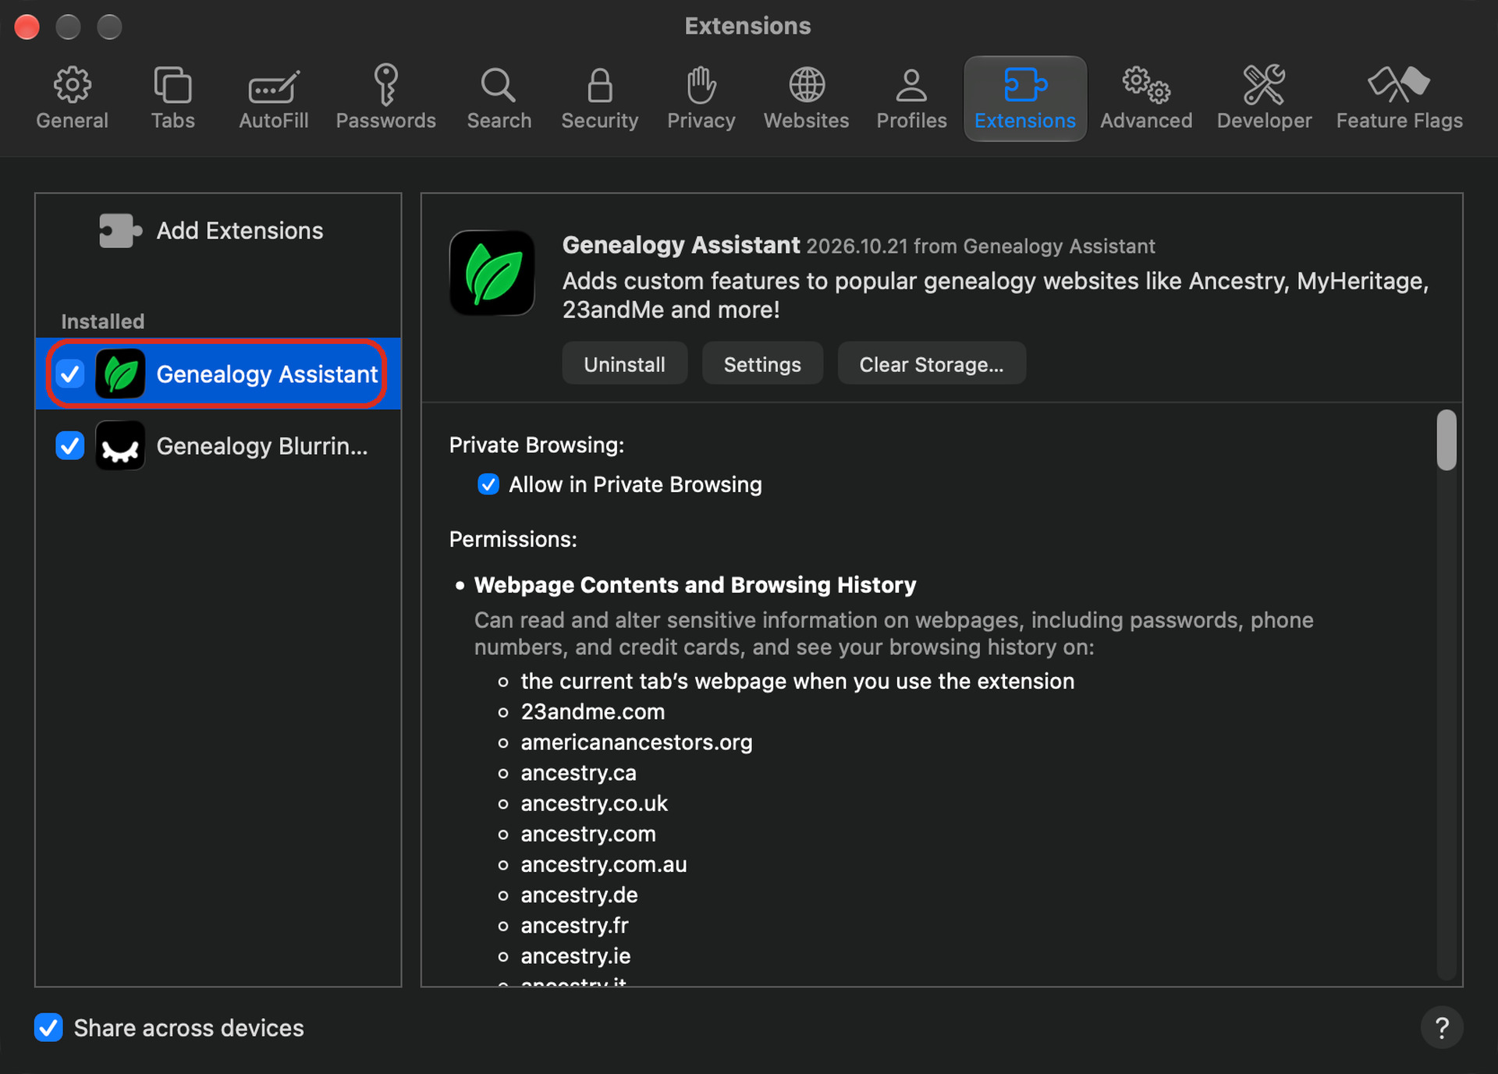Click the Permissions: label

point(513,539)
